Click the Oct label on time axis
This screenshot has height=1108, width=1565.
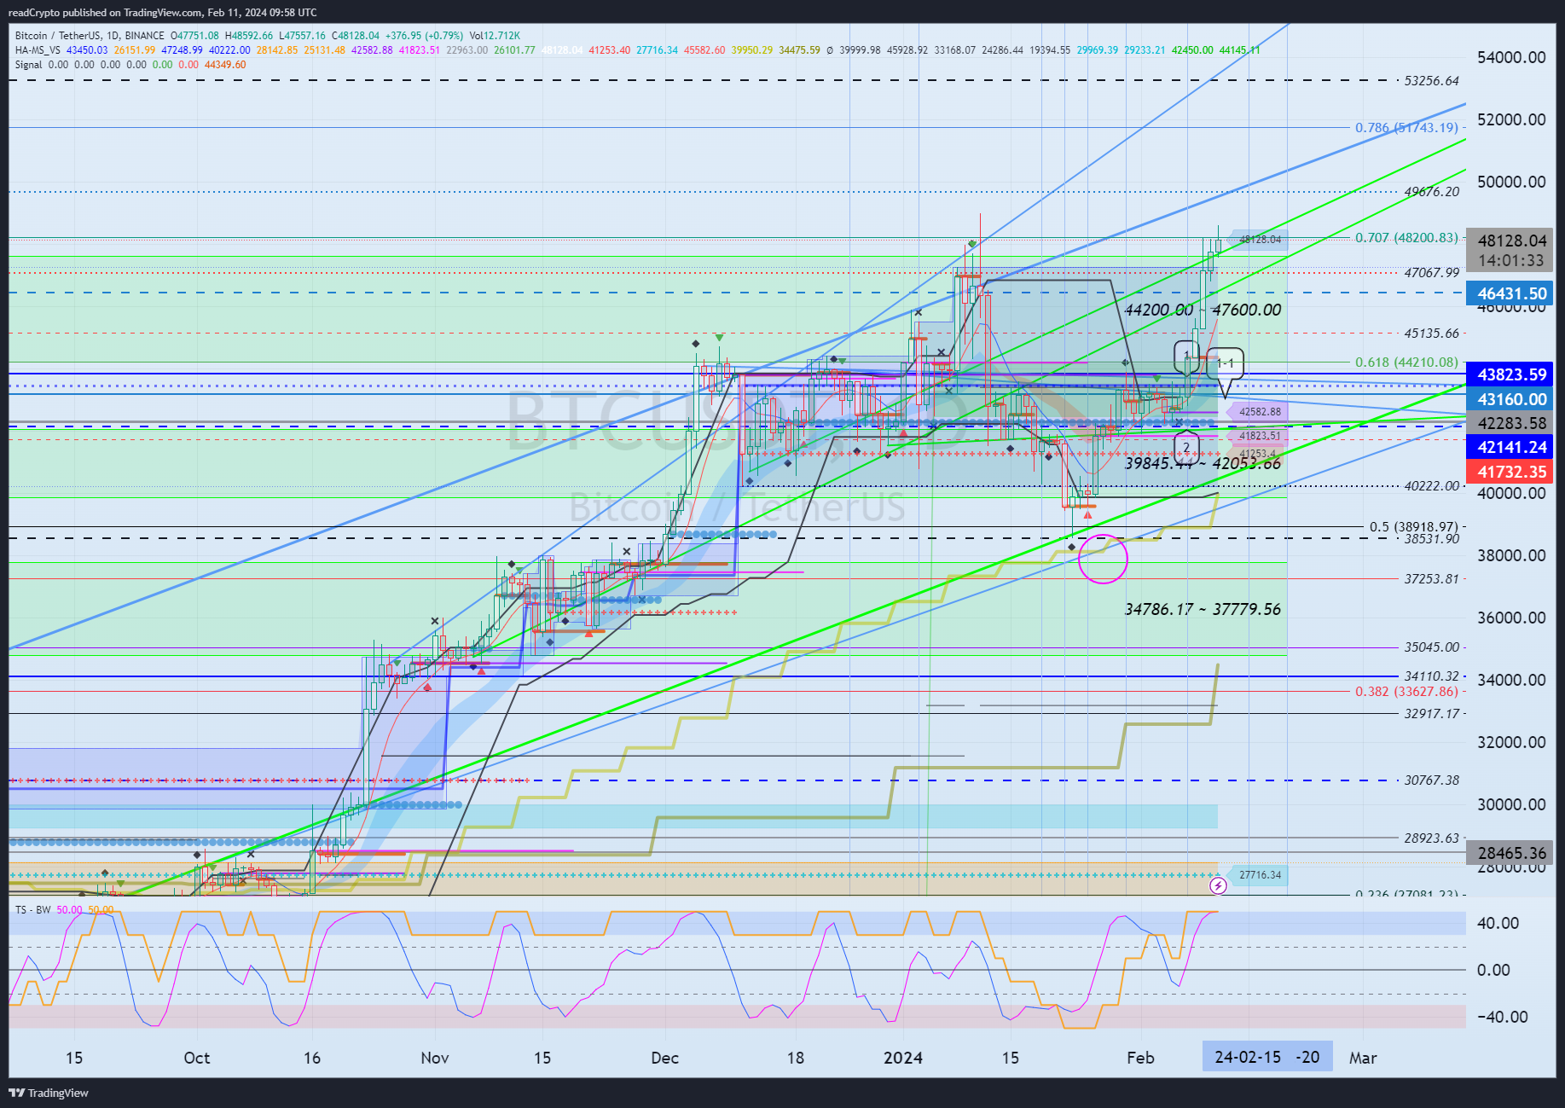coord(197,1058)
